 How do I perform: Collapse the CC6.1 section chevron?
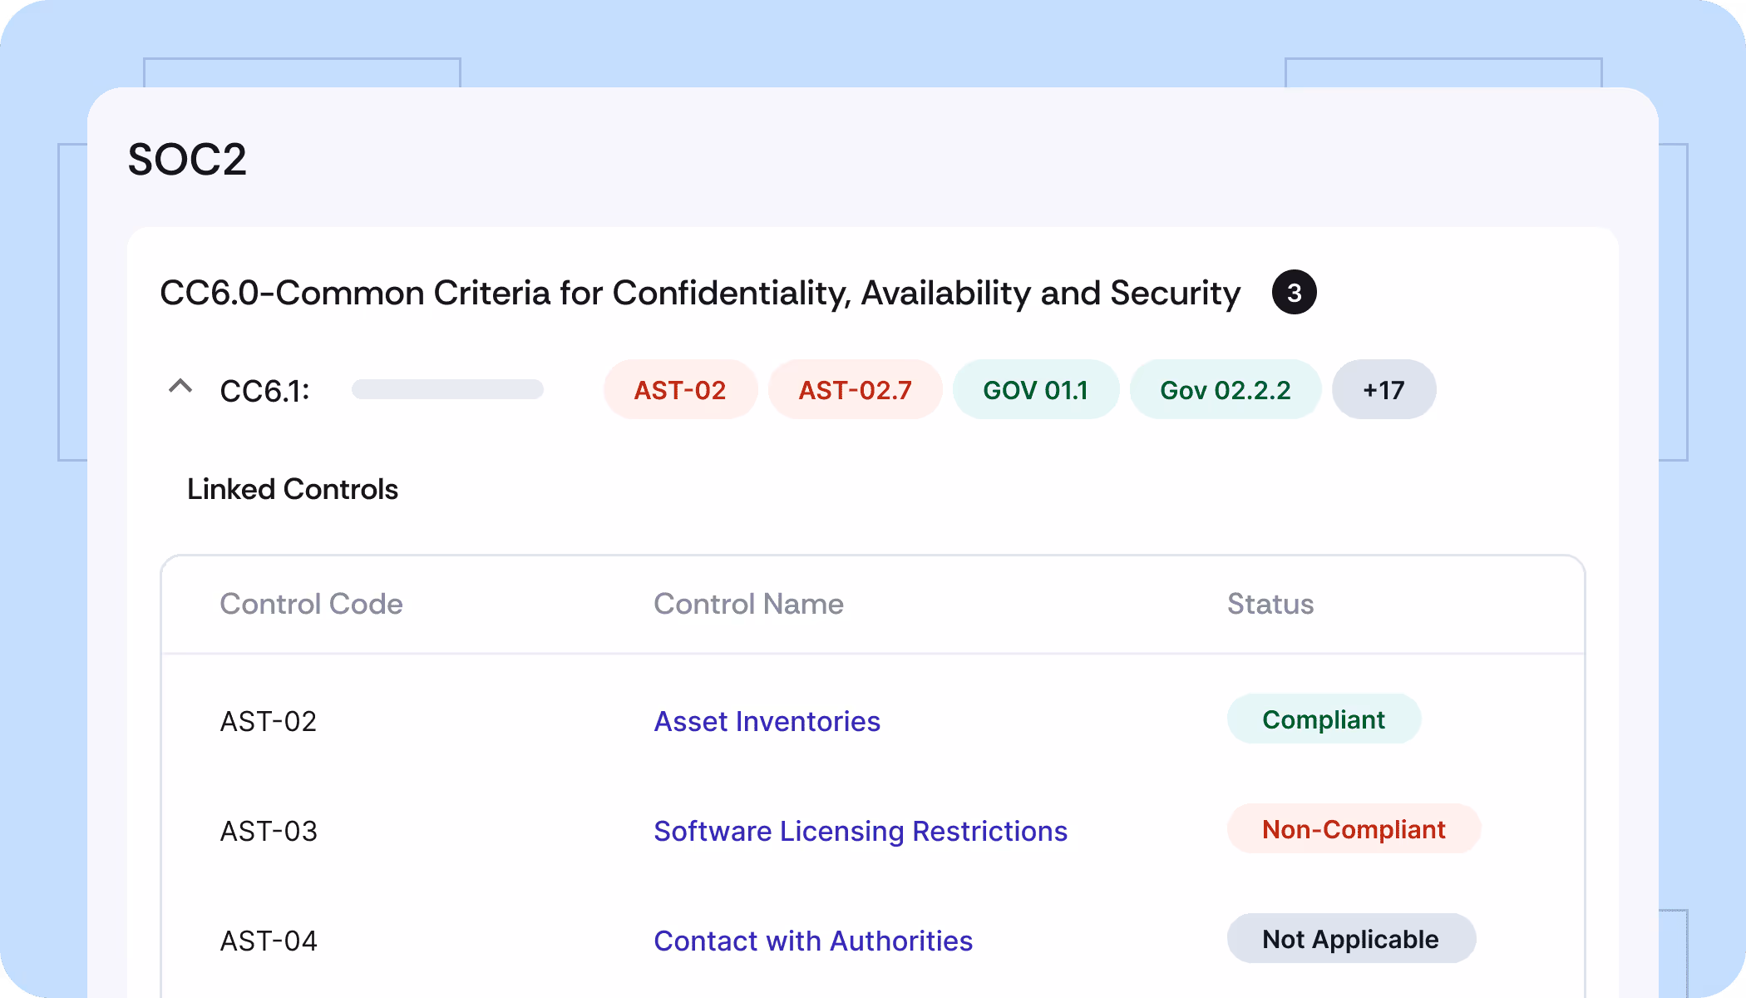pyautogui.click(x=180, y=388)
